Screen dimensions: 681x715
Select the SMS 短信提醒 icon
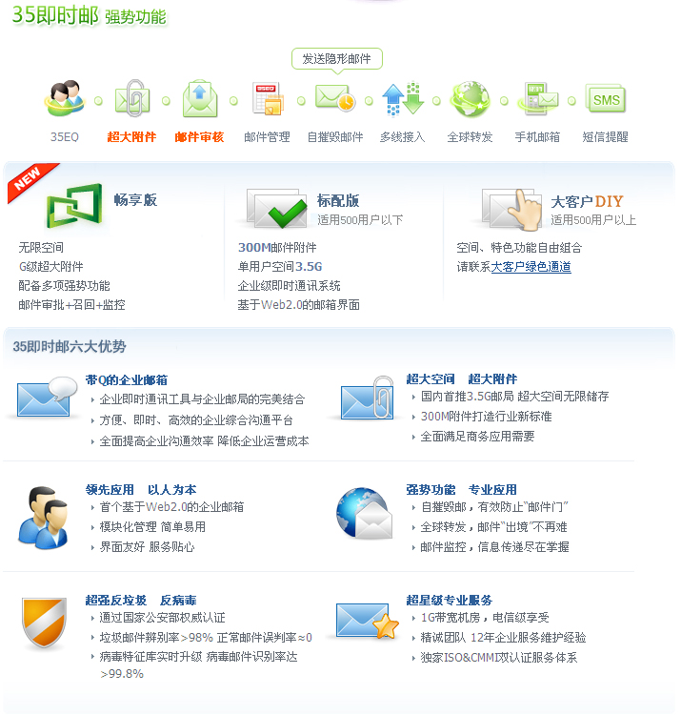(606, 98)
